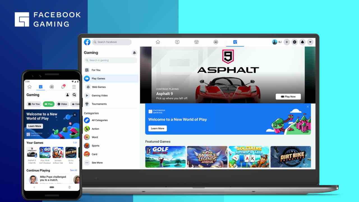Viewport: 359px width, 202px height.
Task: Open the Watch video tab
Action: (177, 42)
